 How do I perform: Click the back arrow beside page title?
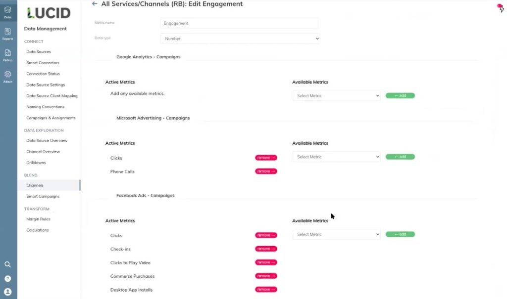[95, 4]
